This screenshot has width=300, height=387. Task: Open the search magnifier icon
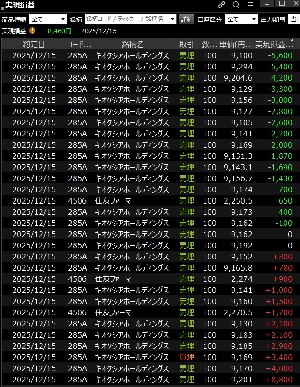click(236, 5)
